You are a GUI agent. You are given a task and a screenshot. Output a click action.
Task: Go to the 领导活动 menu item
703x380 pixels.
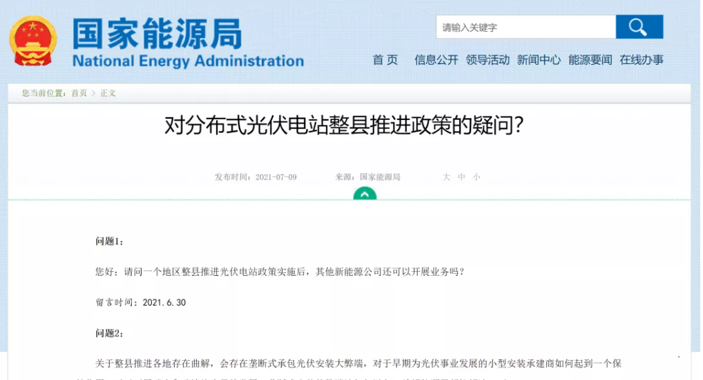[488, 60]
